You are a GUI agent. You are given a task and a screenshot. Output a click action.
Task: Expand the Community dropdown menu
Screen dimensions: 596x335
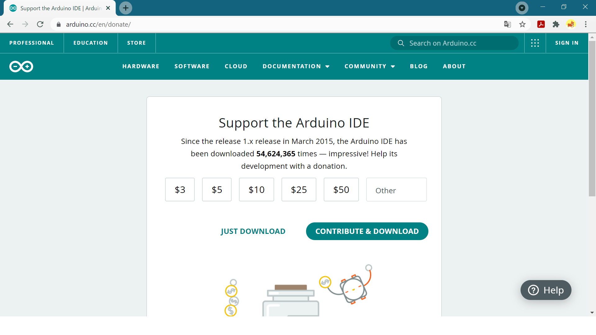point(369,66)
